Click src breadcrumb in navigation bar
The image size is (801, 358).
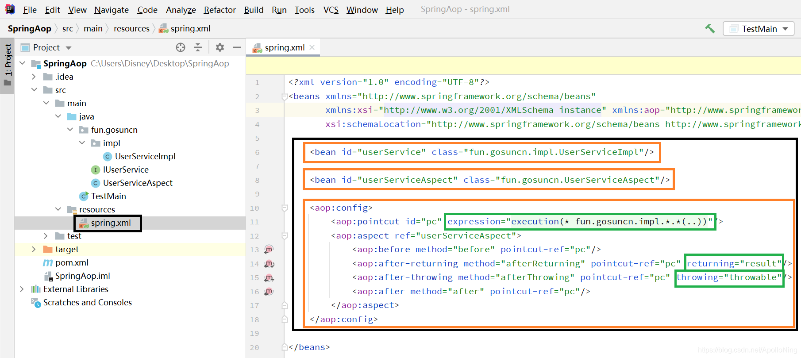(x=67, y=29)
